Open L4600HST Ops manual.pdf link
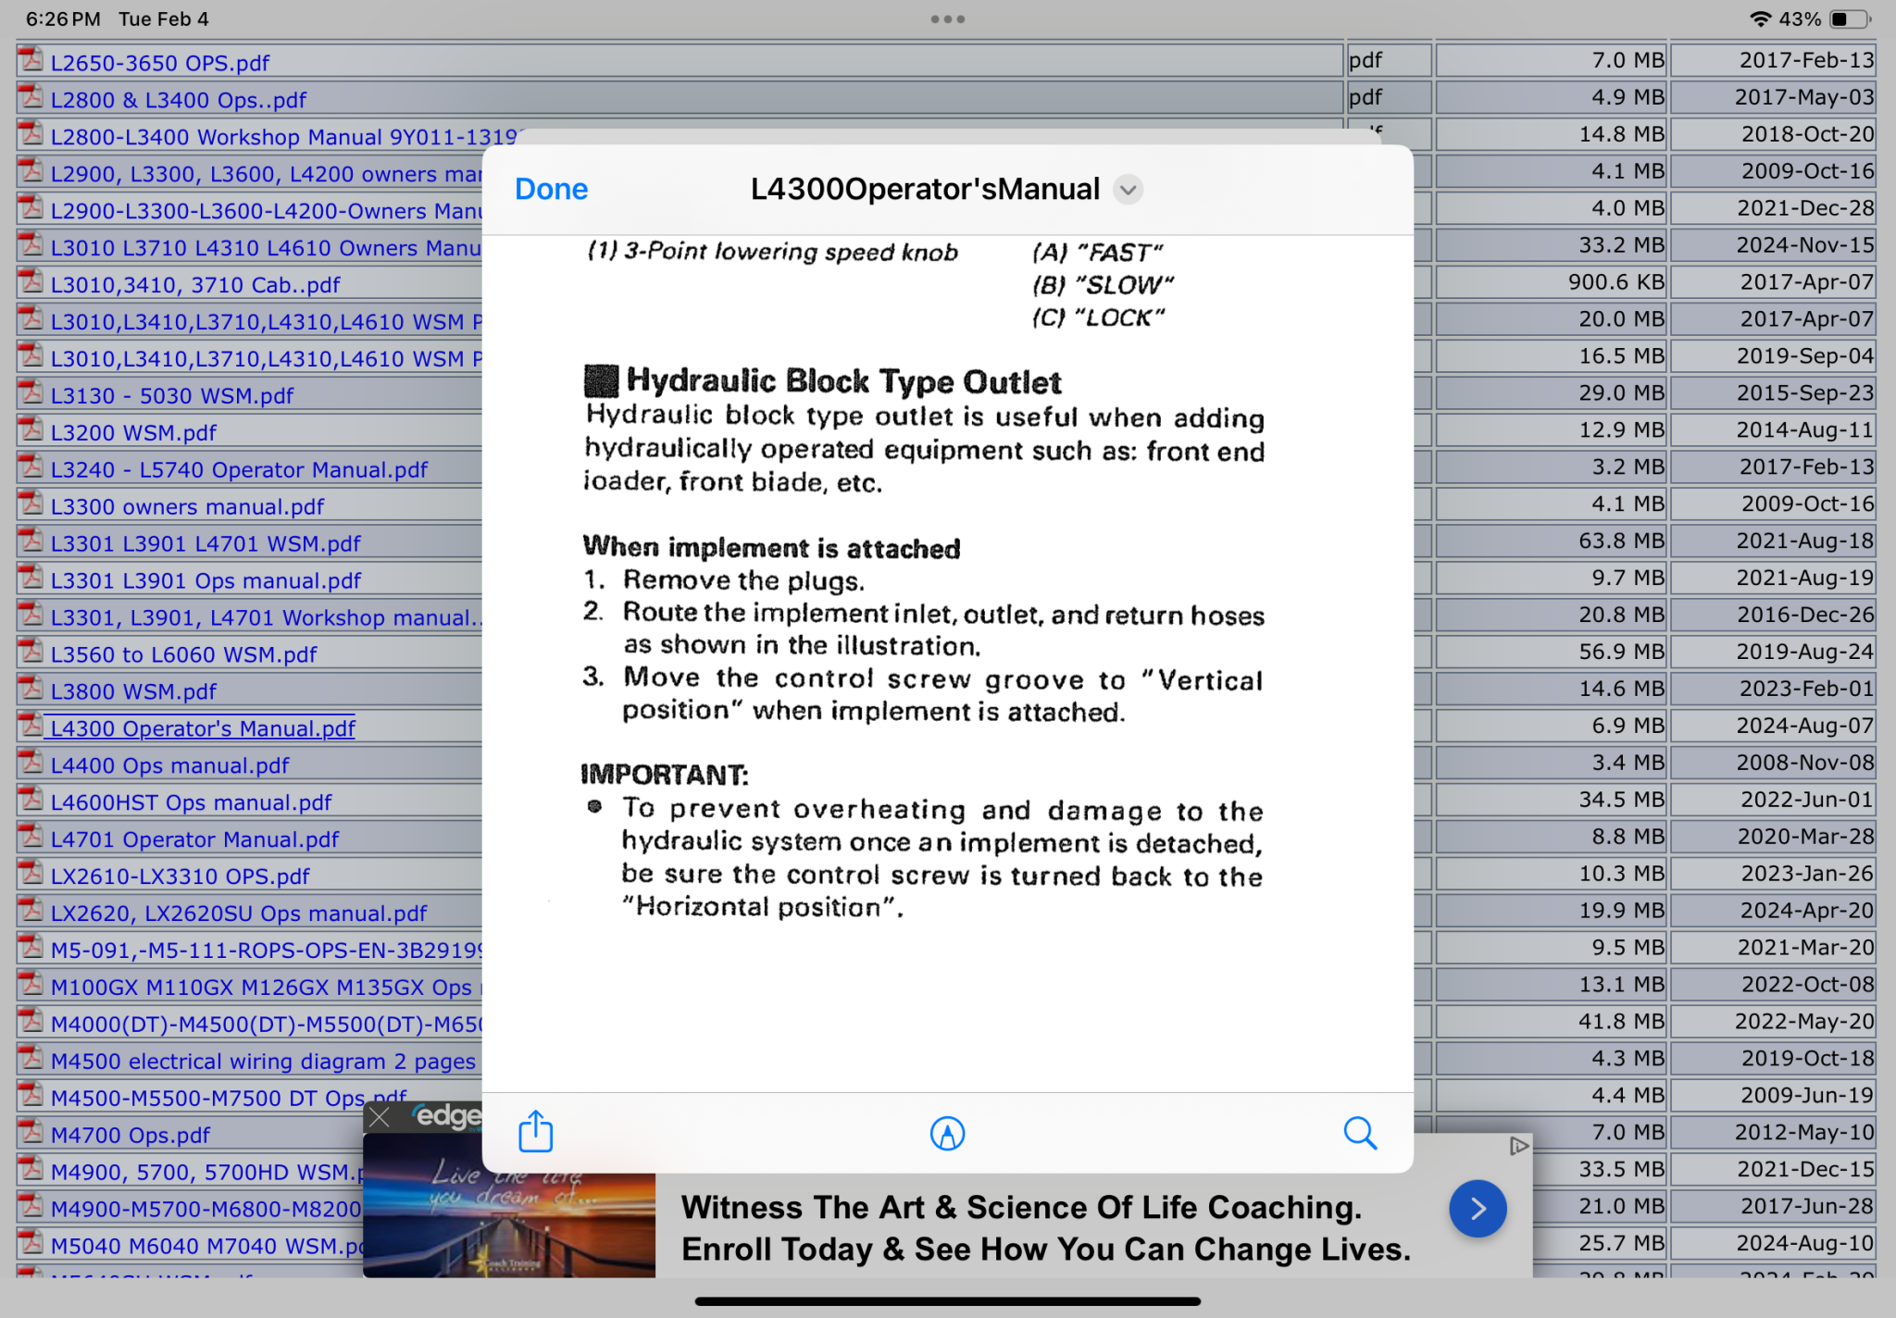 pyautogui.click(x=191, y=803)
